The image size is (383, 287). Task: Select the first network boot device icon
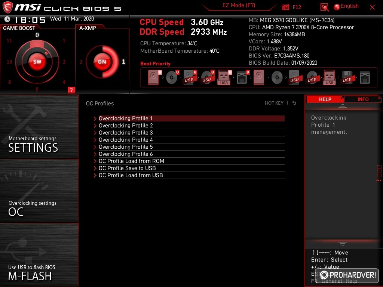[242, 77]
